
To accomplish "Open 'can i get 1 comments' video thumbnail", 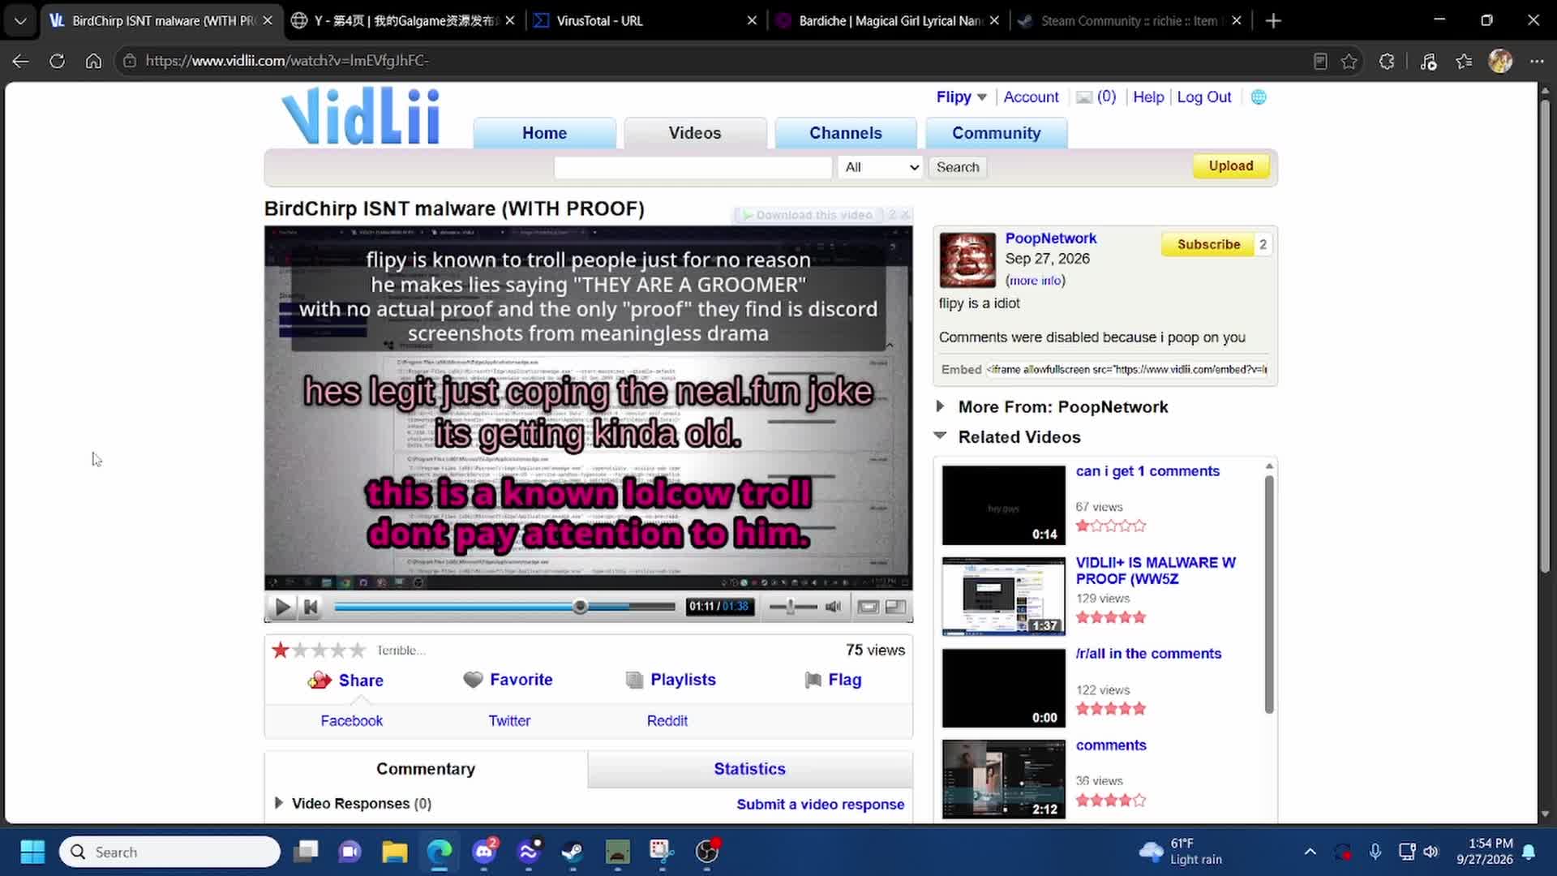I will coord(1003,505).
